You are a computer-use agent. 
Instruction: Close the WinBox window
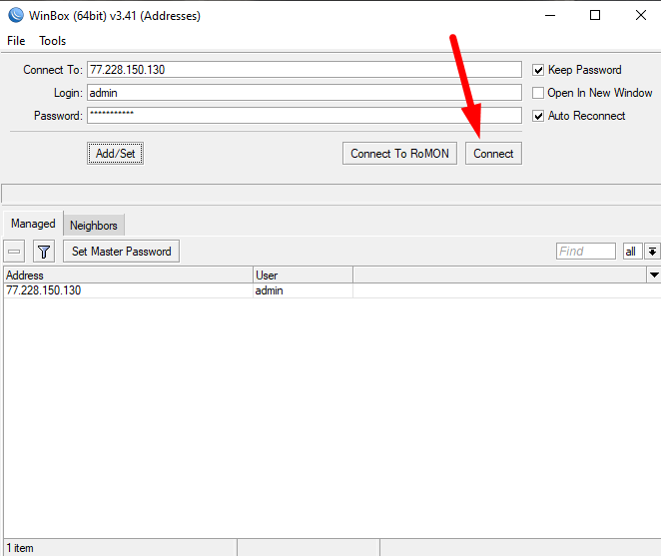pos(641,16)
